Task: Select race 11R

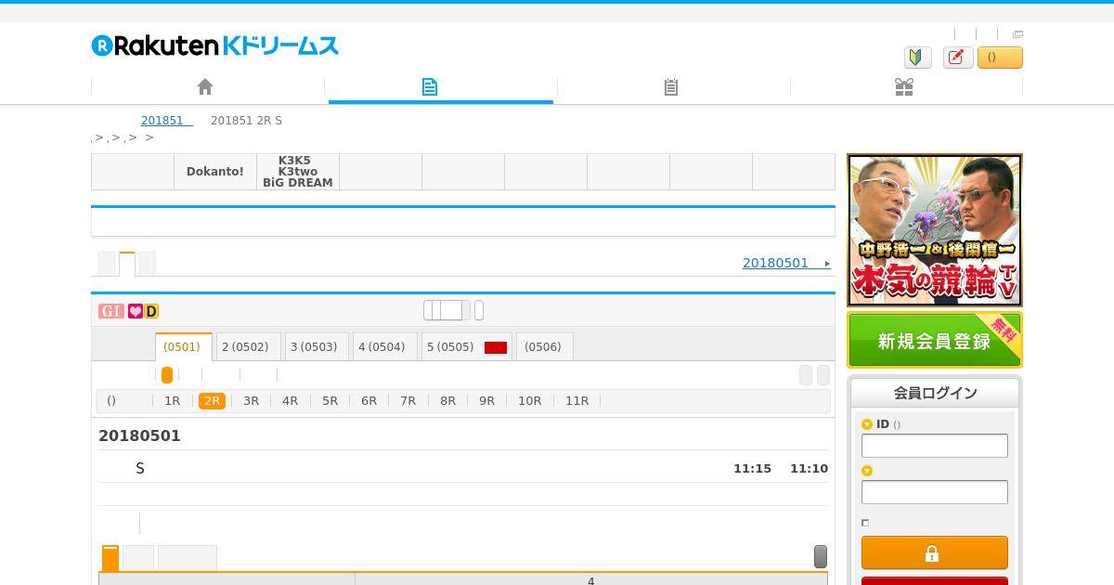Action: (577, 401)
